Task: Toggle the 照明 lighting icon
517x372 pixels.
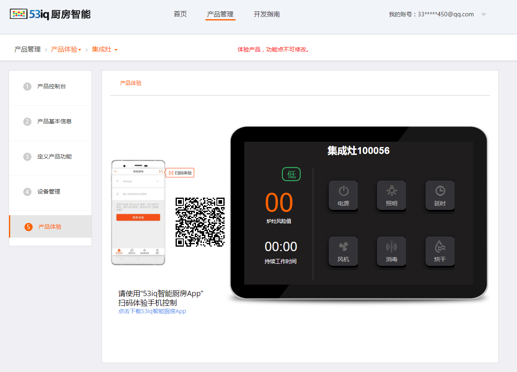Action: pyautogui.click(x=391, y=195)
